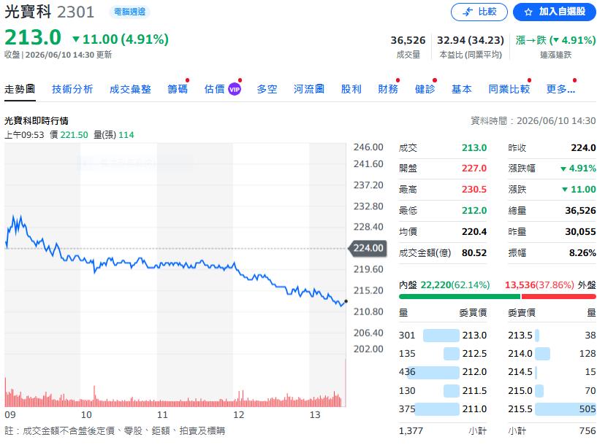The height and width of the screenshot is (445, 616).
Task: Click the 成交金額(億) 80.52 value
Action: (x=474, y=253)
